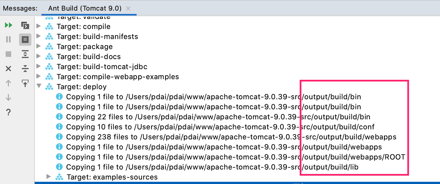
Task: Expand the Target: examples-sources node
Action: click(48, 176)
